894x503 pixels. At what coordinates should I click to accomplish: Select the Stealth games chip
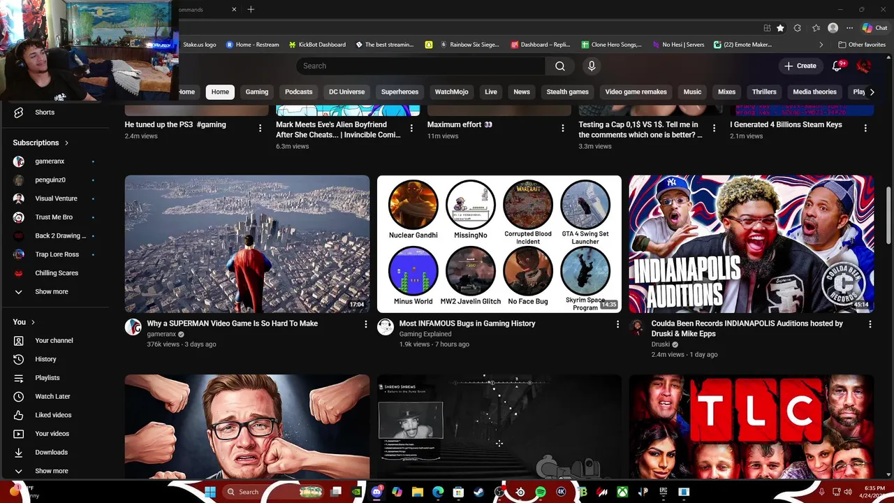(567, 92)
